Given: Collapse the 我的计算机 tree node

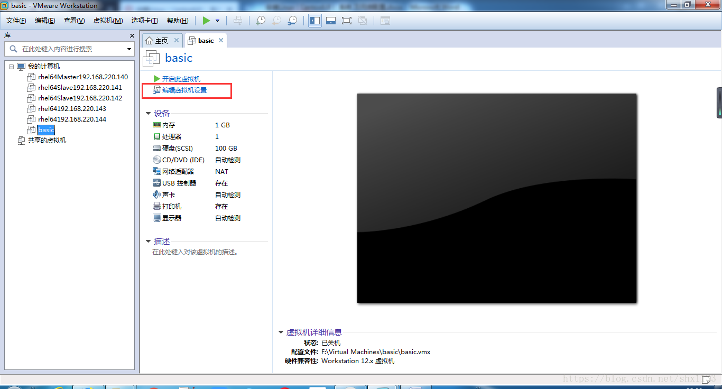Looking at the screenshot, I should point(11,67).
